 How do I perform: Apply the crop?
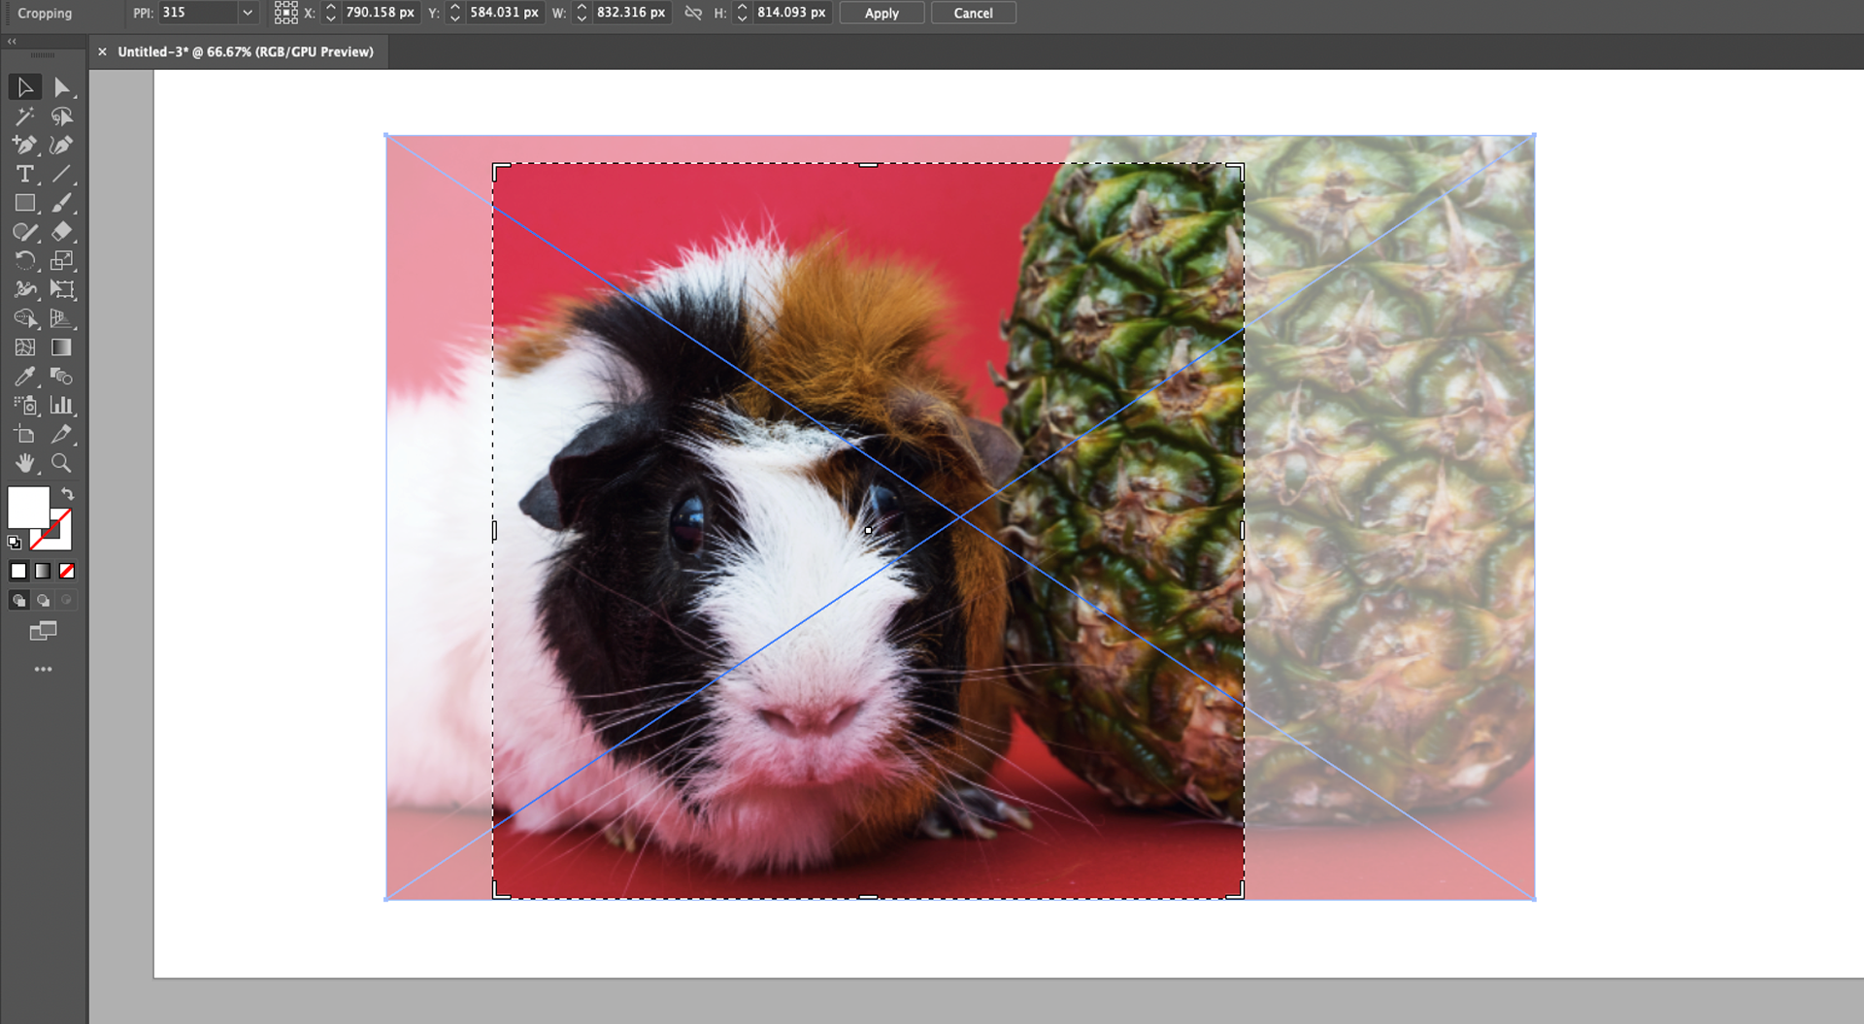coord(880,13)
